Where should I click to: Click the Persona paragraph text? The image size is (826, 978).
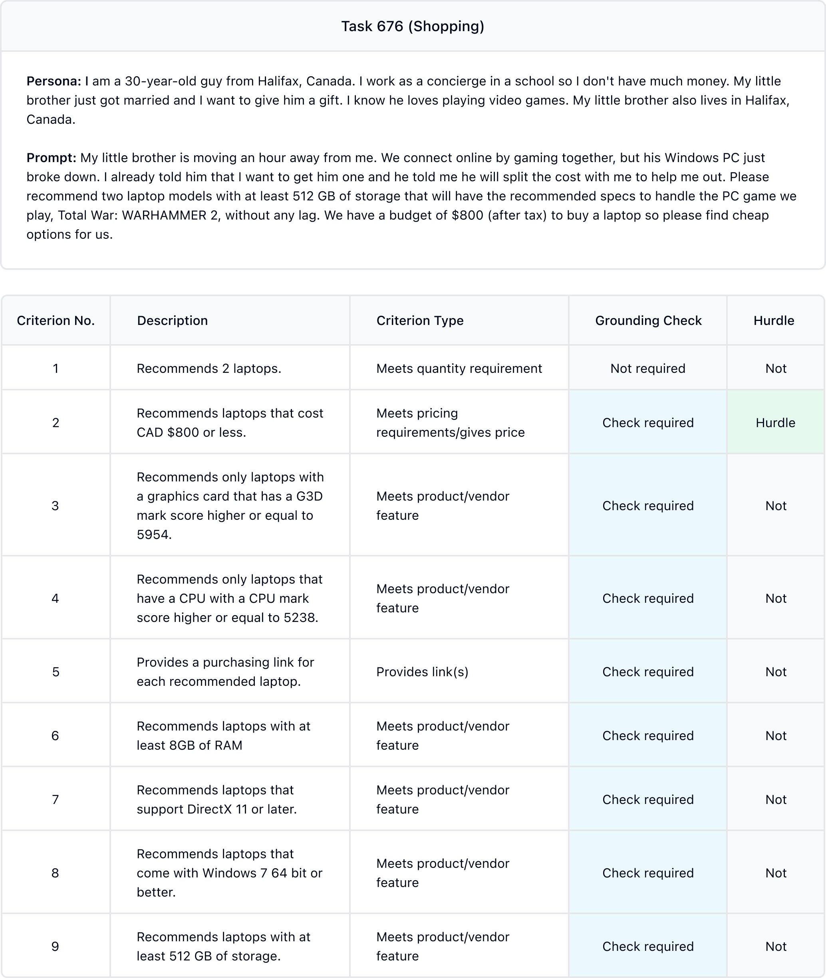coord(407,100)
